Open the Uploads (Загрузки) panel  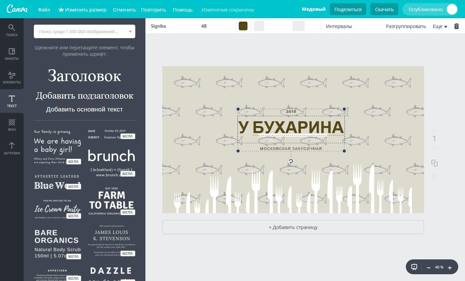(x=12, y=149)
